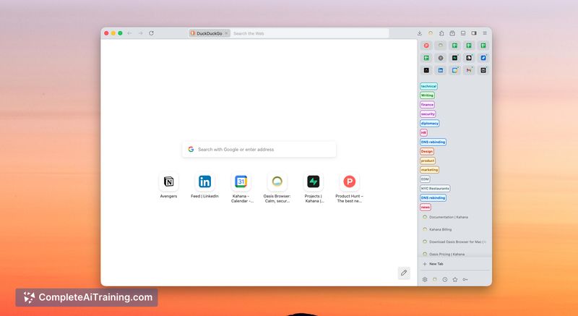Select the diplomacy tab group tag
The height and width of the screenshot is (316, 578).
[430, 123]
